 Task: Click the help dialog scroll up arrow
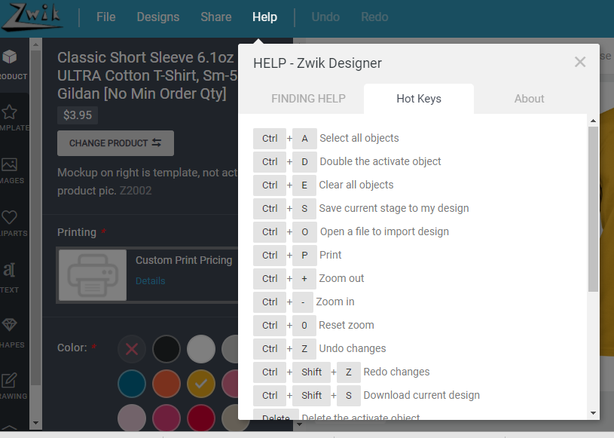click(x=593, y=121)
